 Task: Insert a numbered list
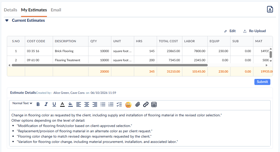tap(111, 104)
